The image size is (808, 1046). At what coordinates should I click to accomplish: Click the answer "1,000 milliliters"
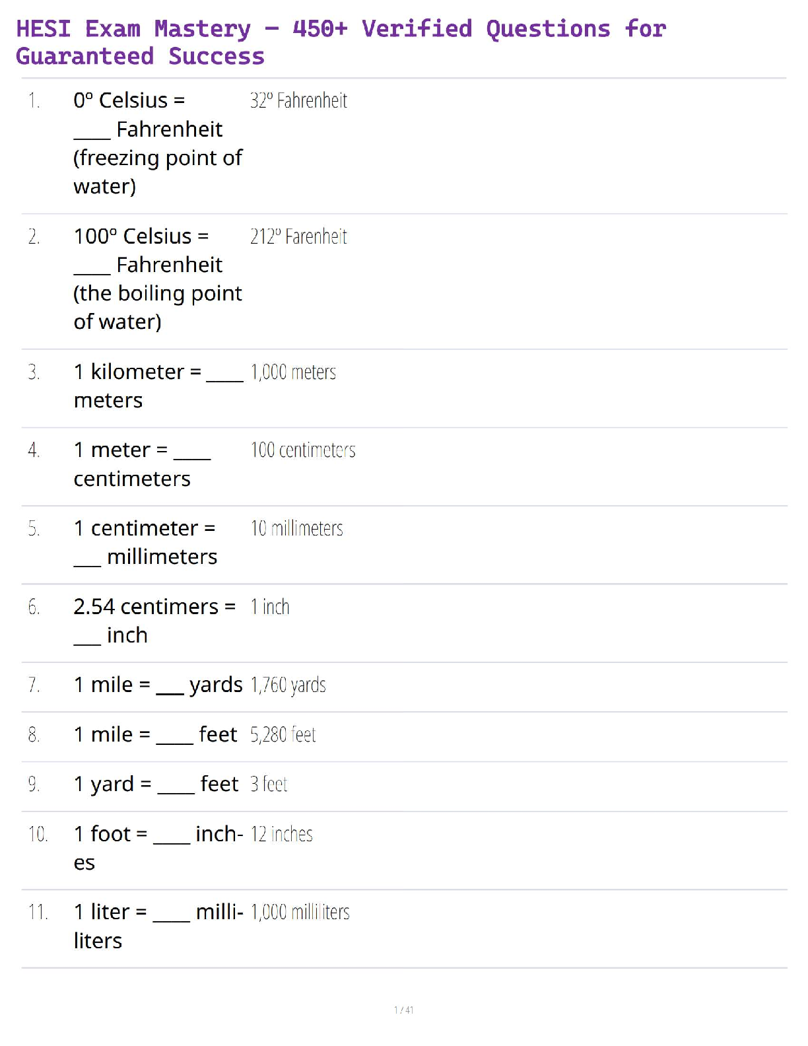(x=300, y=912)
